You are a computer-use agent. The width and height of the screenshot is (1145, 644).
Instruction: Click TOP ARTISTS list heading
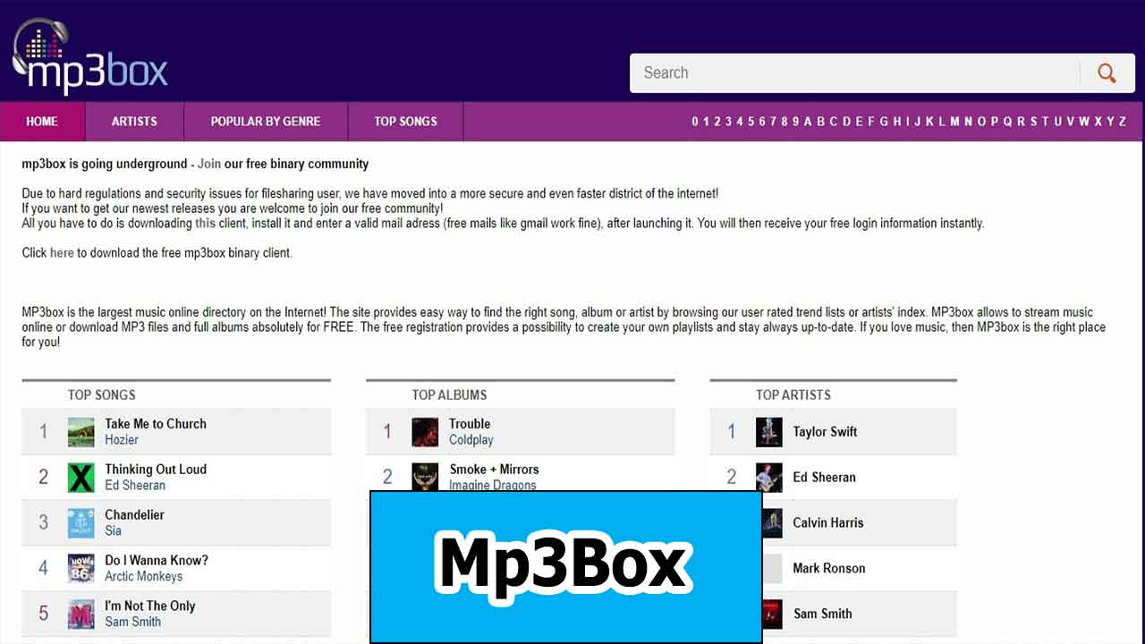point(793,395)
